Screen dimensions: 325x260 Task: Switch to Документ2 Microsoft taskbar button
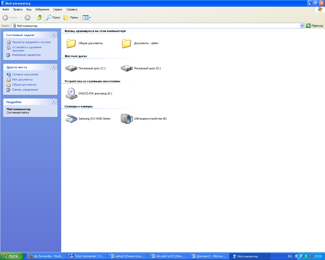(209, 256)
